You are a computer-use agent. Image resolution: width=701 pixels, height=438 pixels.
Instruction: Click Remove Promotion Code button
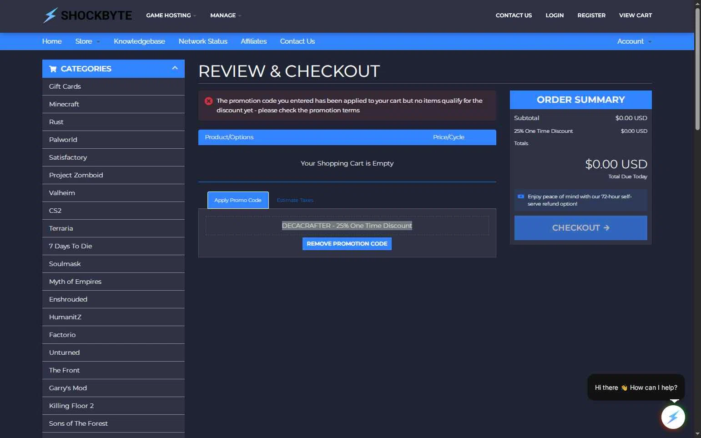click(x=347, y=244)
